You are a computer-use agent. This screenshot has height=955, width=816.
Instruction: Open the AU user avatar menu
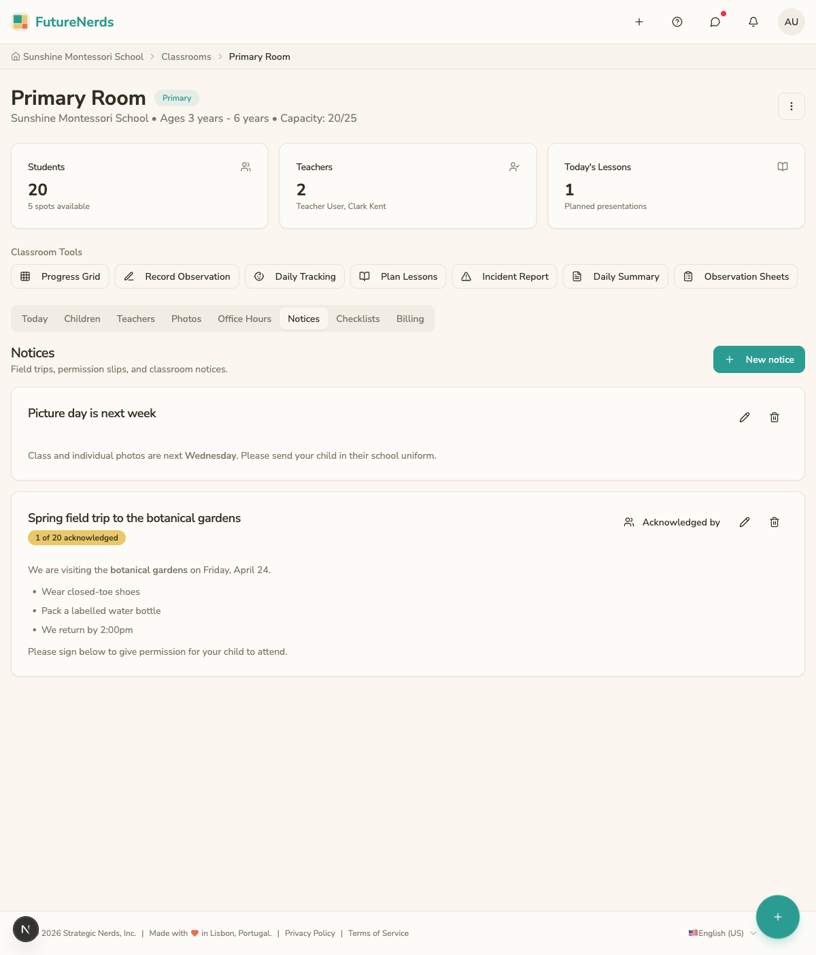pos(792,22)
